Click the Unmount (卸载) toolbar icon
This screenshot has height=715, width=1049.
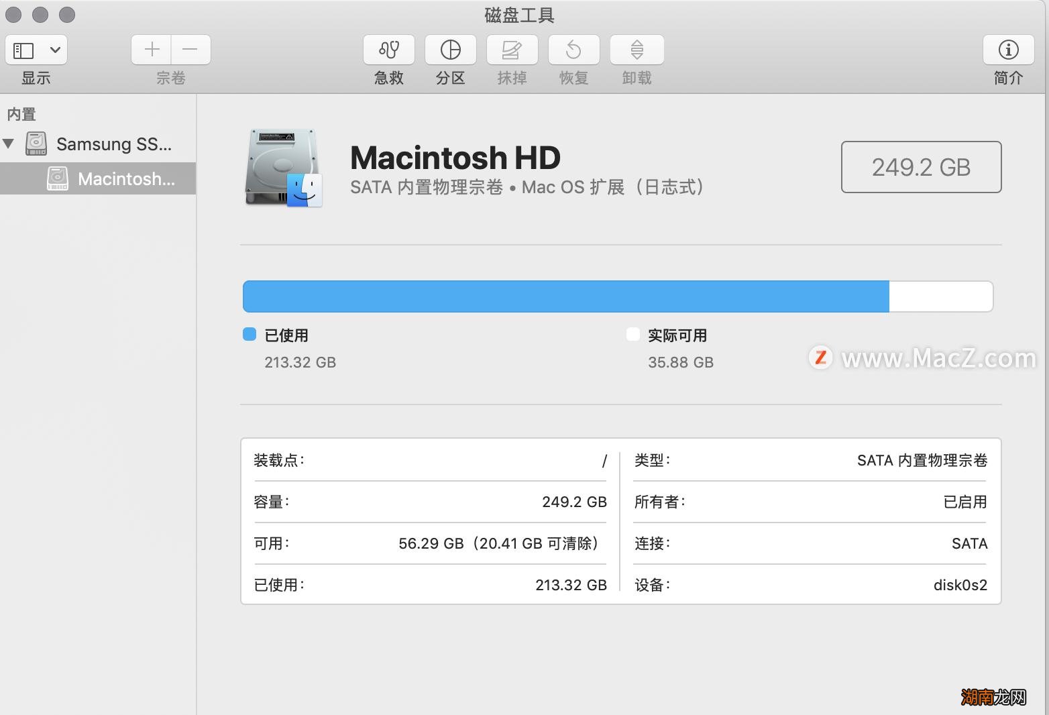click(x=637, y=50)
